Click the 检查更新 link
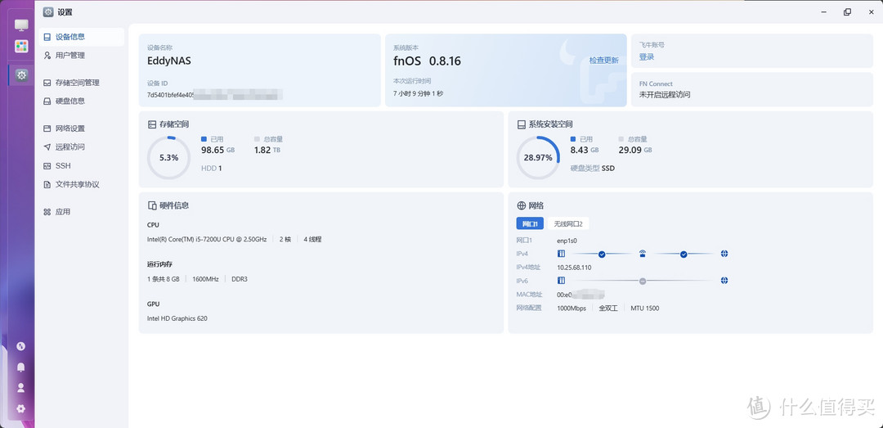This screenshot has height=428, width=883. [x=603, y=61]
